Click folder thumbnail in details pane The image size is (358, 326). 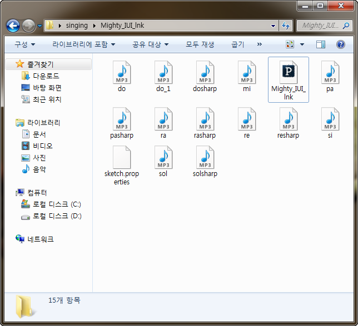(25, 307)
